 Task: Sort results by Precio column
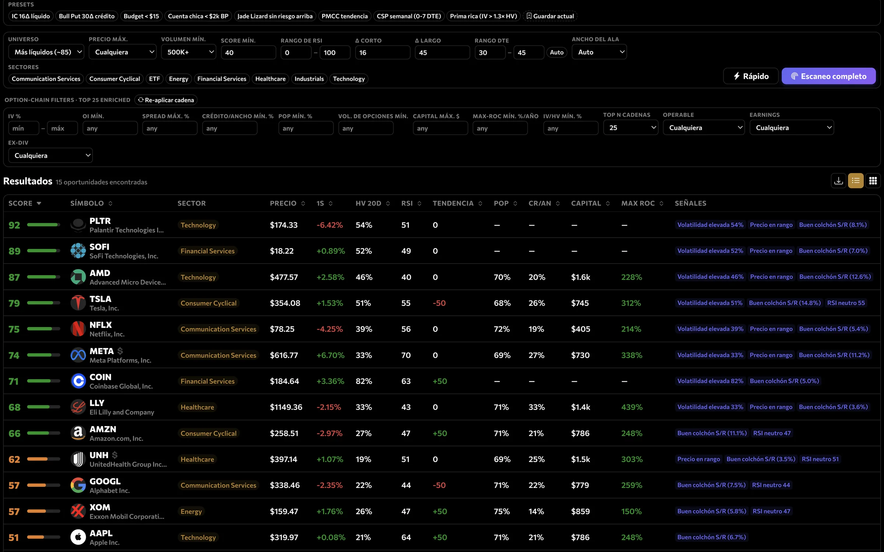coord(303,204)
